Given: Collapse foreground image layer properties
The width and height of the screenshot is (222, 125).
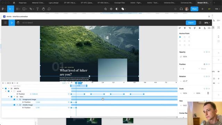Looking at the screenshot, I should (x=17, y=99).
